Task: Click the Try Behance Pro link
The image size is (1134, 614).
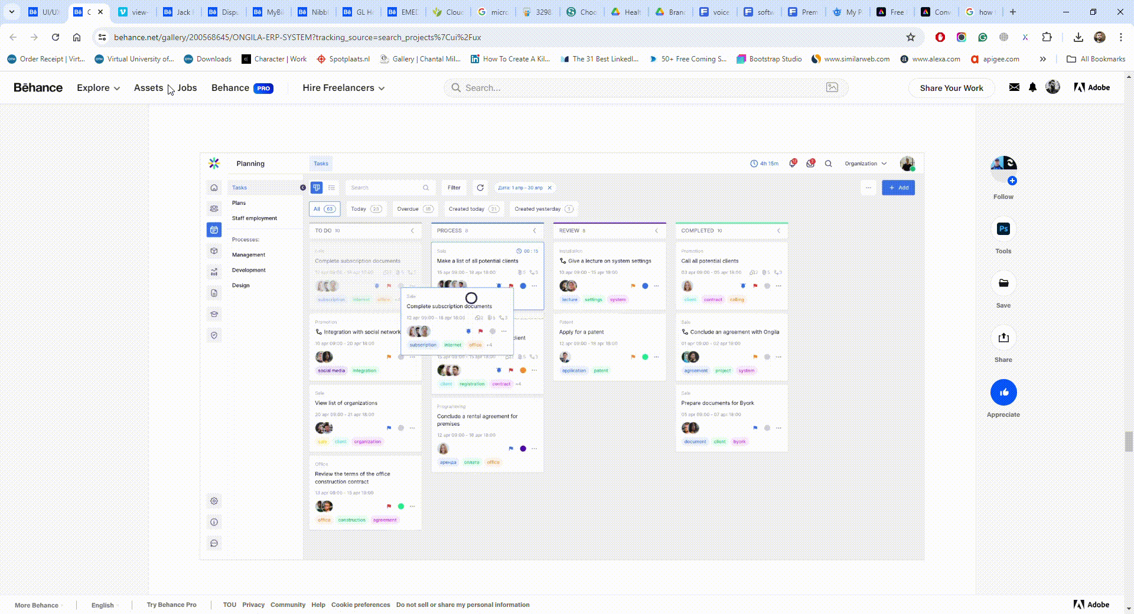Action: 171,605
